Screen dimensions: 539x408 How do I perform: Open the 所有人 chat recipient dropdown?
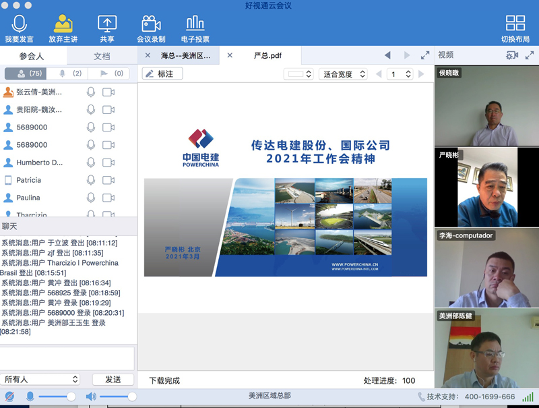40,380
